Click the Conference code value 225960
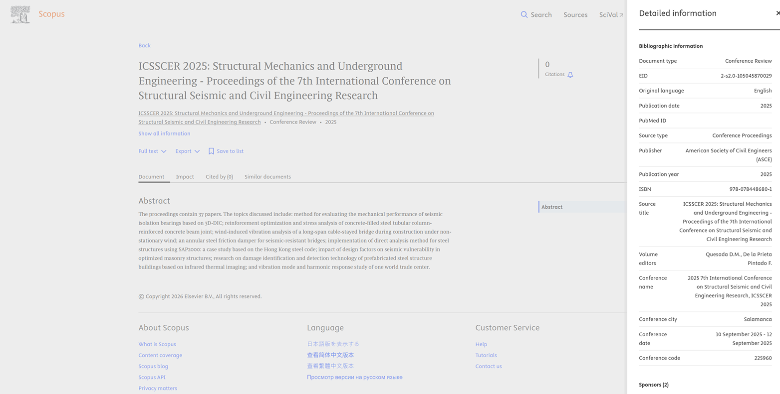This screenshot has height=394, width=780. [x=763, y=358]
